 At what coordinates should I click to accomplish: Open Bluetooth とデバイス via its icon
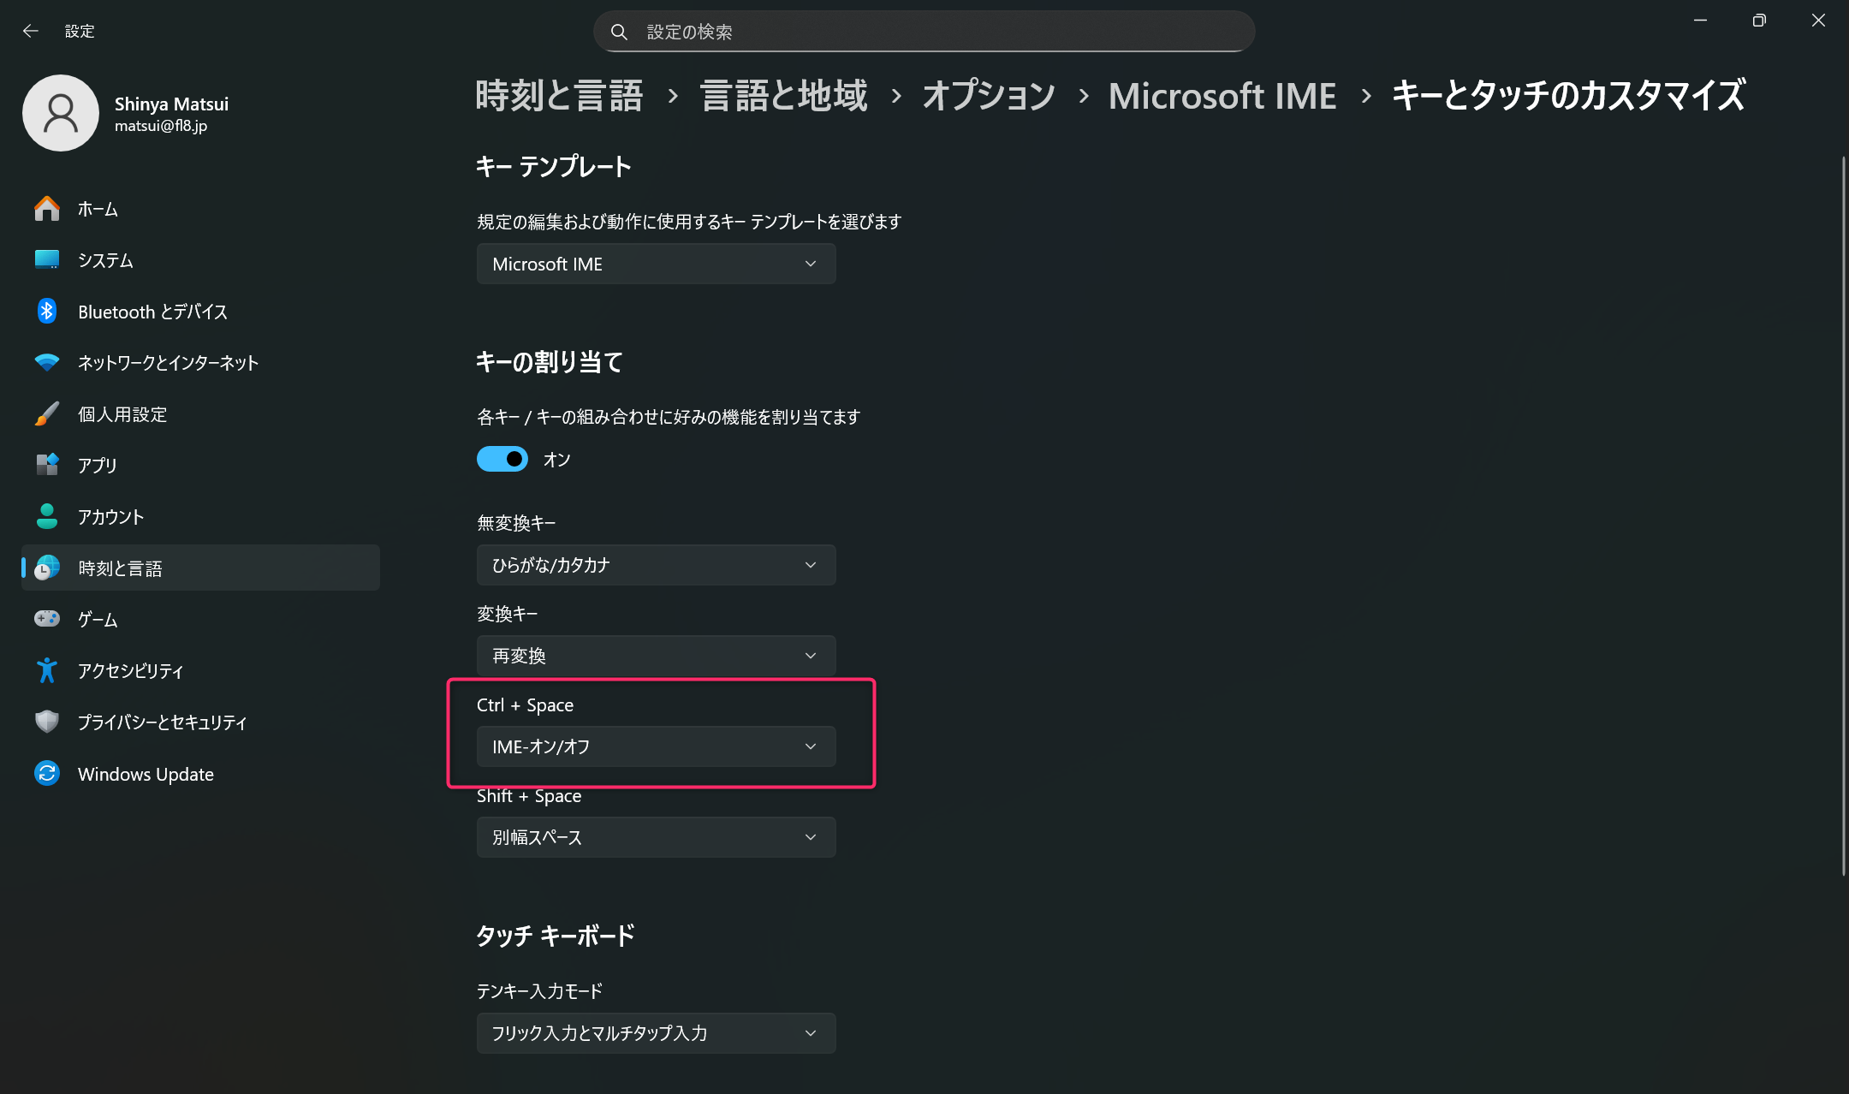47,311
